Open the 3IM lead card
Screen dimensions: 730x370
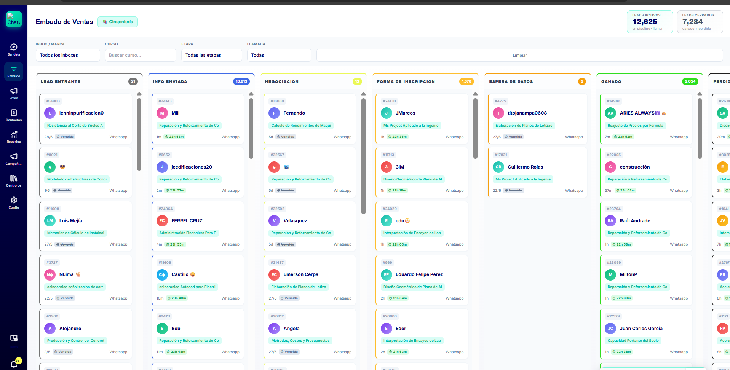point(422,172)
